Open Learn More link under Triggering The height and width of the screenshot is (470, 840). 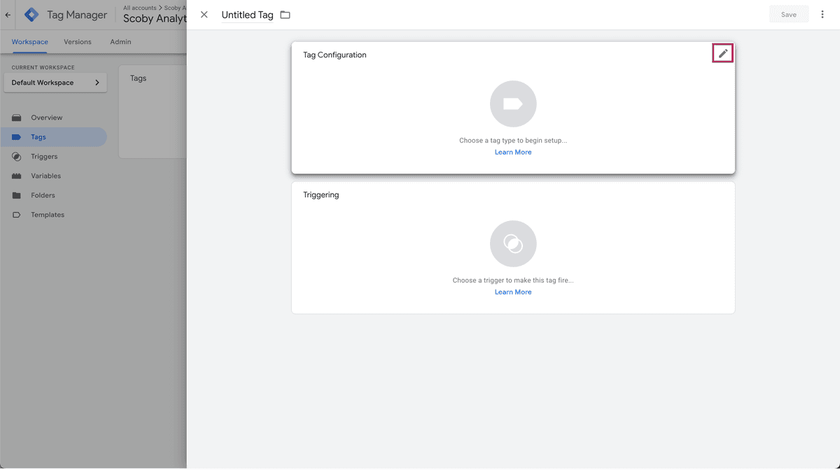coord(513,292)
